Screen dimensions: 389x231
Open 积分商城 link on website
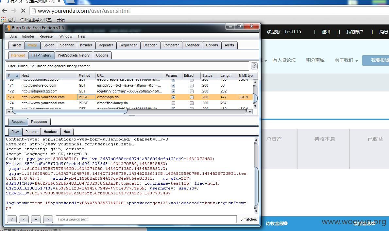click(x=315, y=60)
